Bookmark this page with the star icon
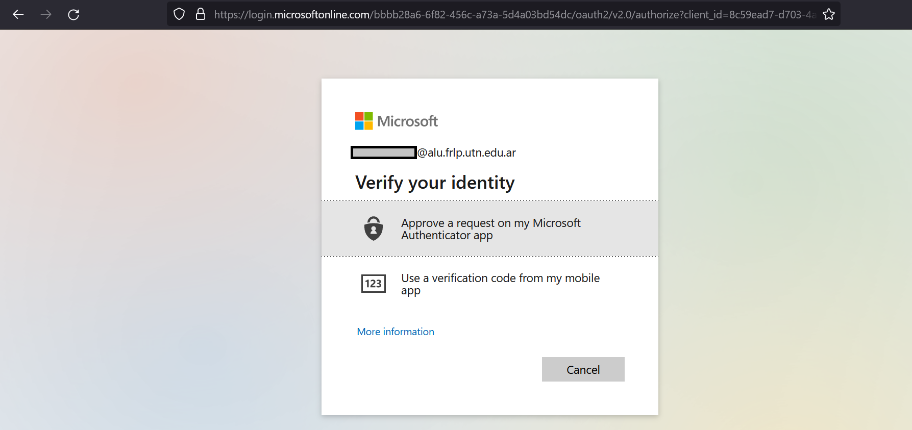The height and width of the screenshot is (430, 912). 829,14
